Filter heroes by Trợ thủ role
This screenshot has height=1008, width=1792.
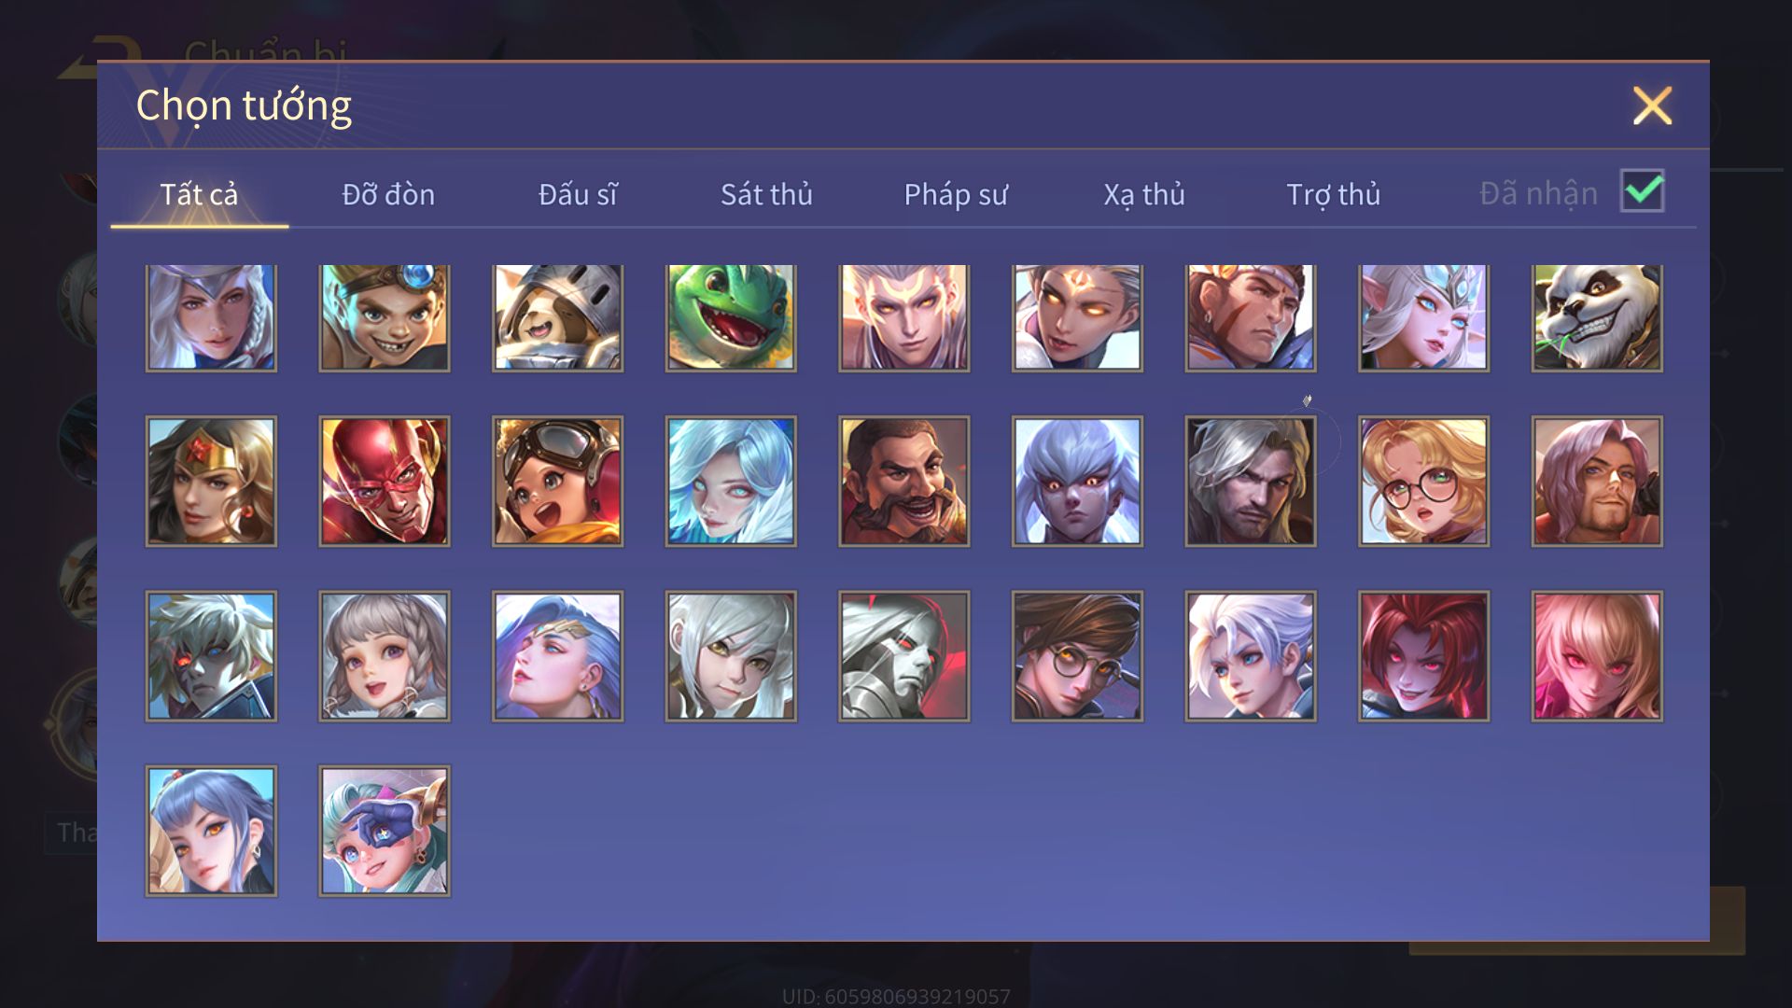tap(1333, 194)
